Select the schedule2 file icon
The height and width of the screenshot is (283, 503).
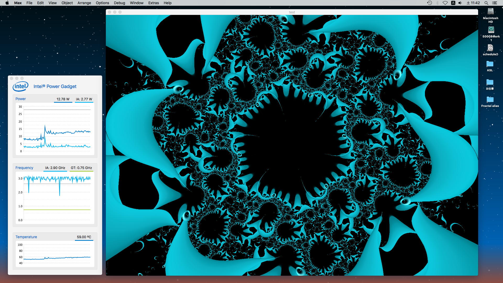[x=490, y=48]
